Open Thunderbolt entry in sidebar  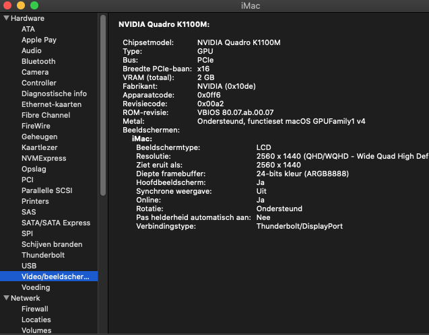pos(43,255)
